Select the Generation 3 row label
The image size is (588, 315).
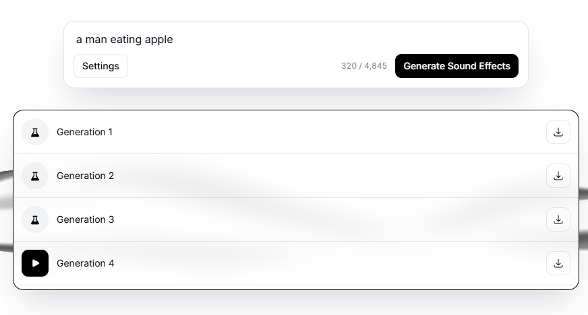coord(85,219)
